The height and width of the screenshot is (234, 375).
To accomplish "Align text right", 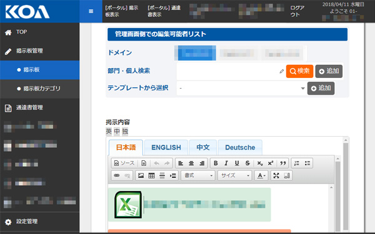I will (x=202, y=163).
